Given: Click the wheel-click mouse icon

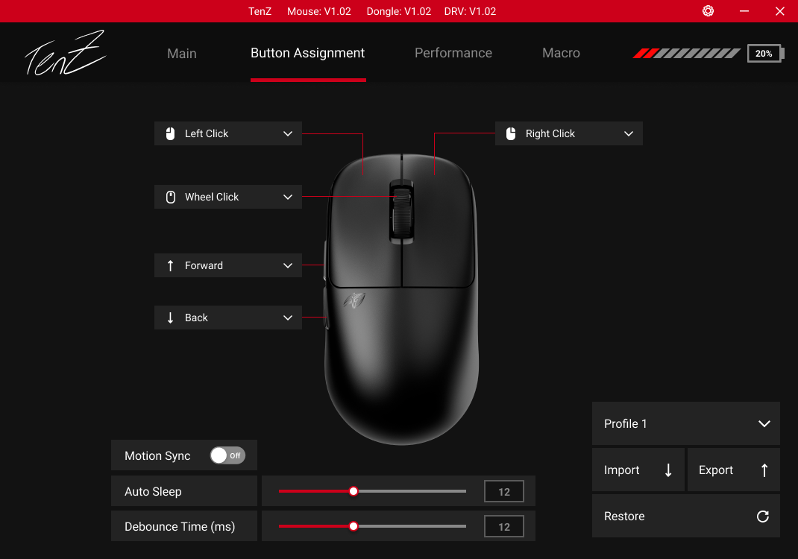Looking at the screenshot, I should tap(171, 197).
